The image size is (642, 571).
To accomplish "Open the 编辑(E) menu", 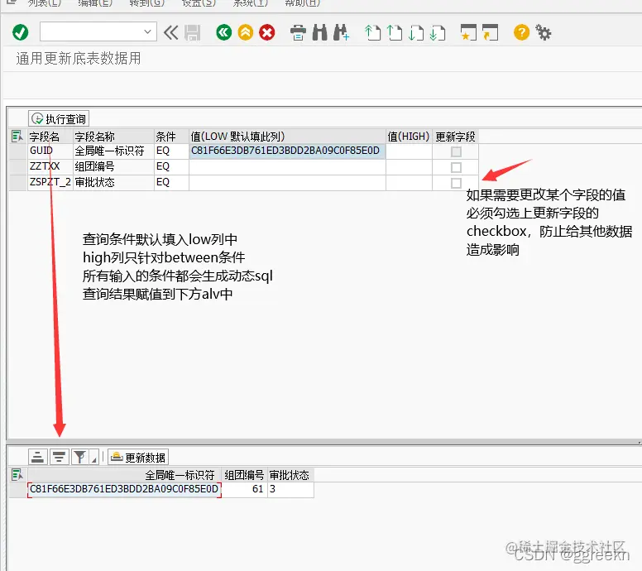I will click(95, 2).
